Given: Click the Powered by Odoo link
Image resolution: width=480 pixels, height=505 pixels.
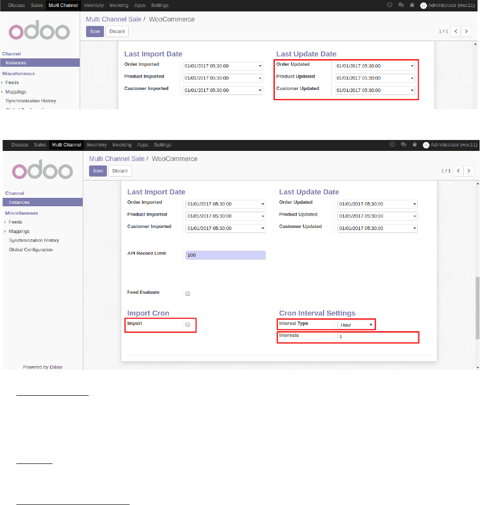Looking at the screenshot, I should [x=43, y=367].
